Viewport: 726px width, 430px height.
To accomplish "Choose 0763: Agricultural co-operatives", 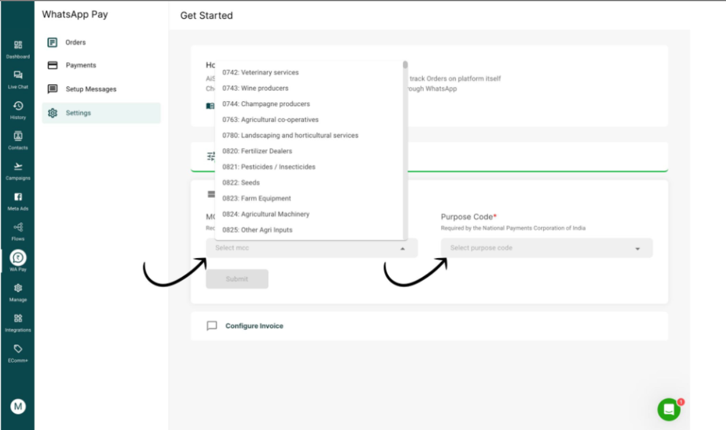I will [308, 120].
